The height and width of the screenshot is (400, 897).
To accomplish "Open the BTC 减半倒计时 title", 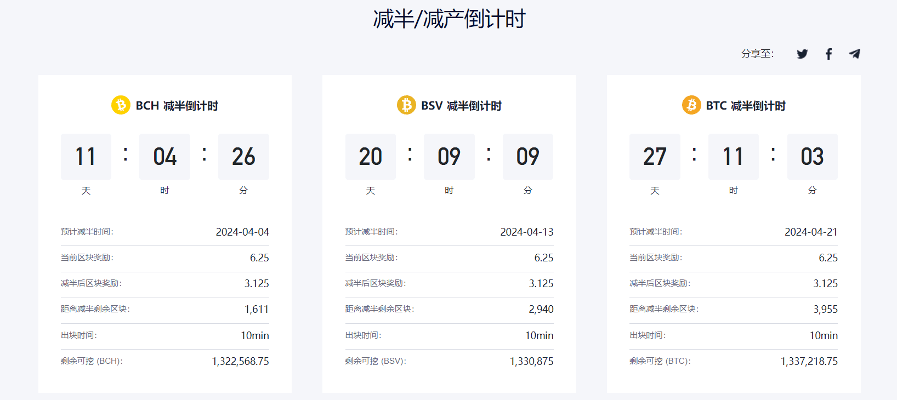I will [x=746, y=106].
